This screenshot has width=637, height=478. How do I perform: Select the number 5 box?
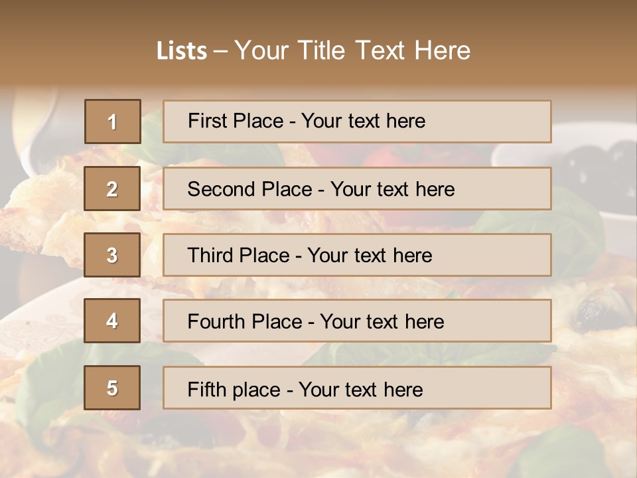112,388
